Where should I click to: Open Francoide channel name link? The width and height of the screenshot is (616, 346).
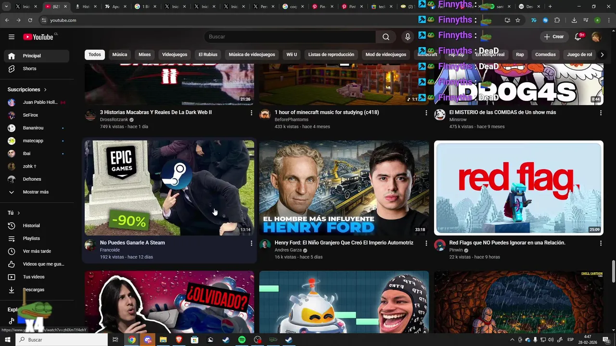pos(110,250)
